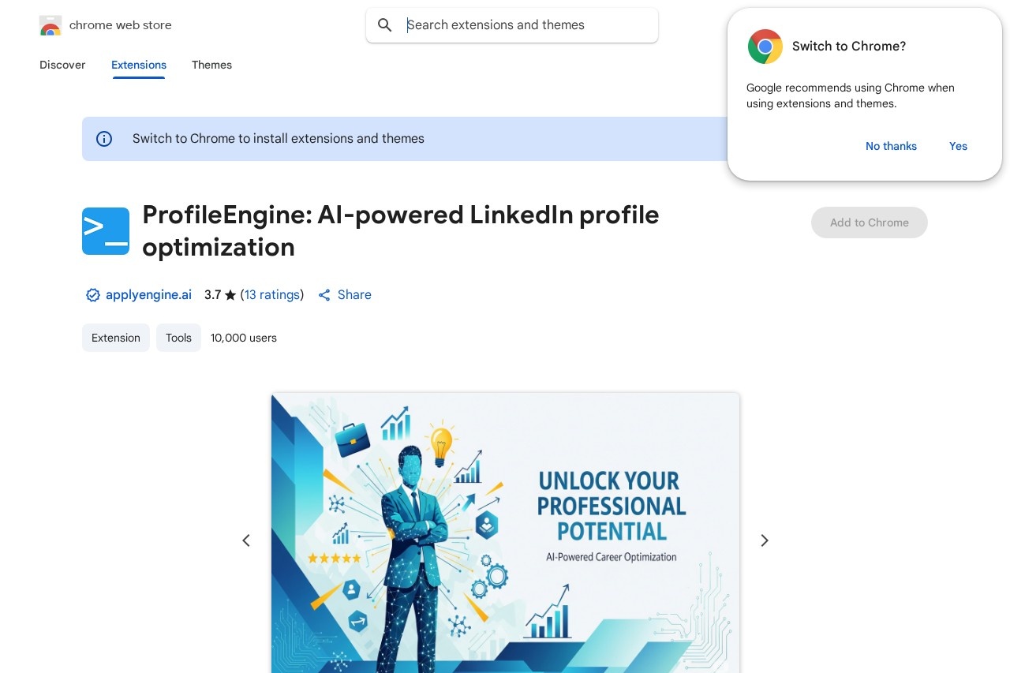Click the search magnifier icon
Image resolution: width=1010 pixels, height=673 pixels.
[384, 24]
